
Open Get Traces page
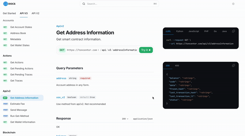click(17, 81)
